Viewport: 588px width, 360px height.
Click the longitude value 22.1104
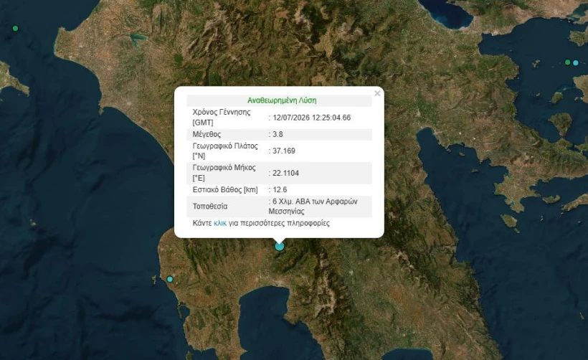285,173
